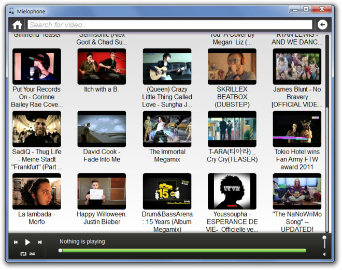
Task: Click the James Blunt No Bravery title
Action: point(297,97)
